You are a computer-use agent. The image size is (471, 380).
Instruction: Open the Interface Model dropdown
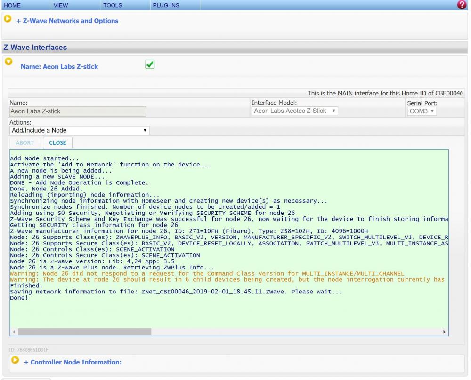coord(294,111)
